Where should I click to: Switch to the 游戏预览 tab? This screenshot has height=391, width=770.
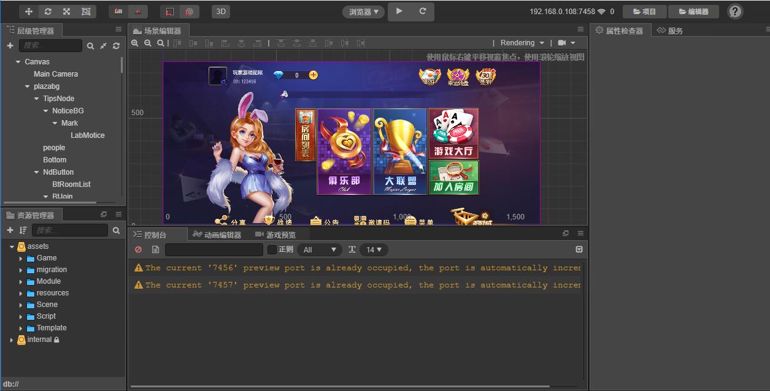(277, 233)
